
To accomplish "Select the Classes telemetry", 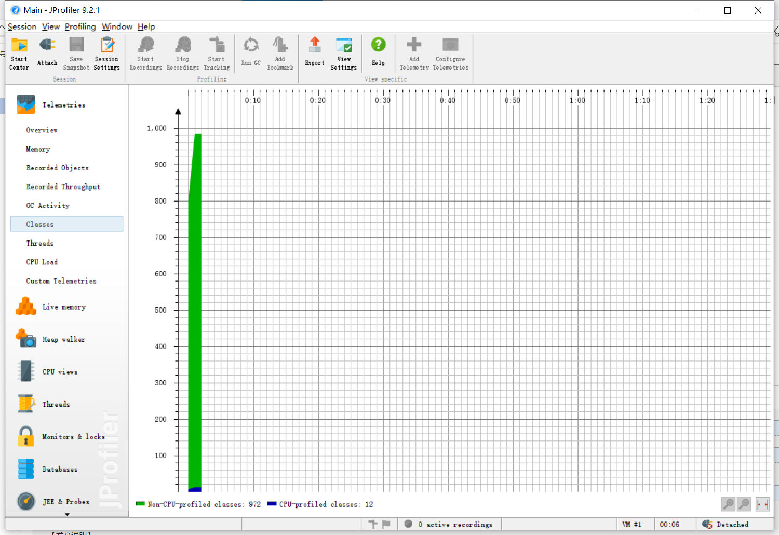I will 67,224.
